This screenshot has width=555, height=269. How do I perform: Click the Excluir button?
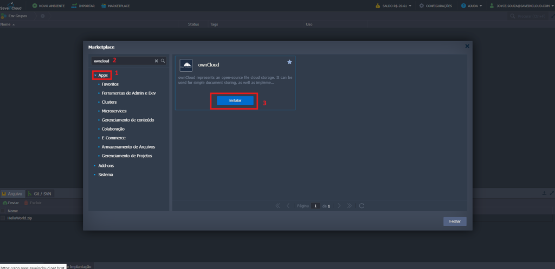(x=33, y=203)
